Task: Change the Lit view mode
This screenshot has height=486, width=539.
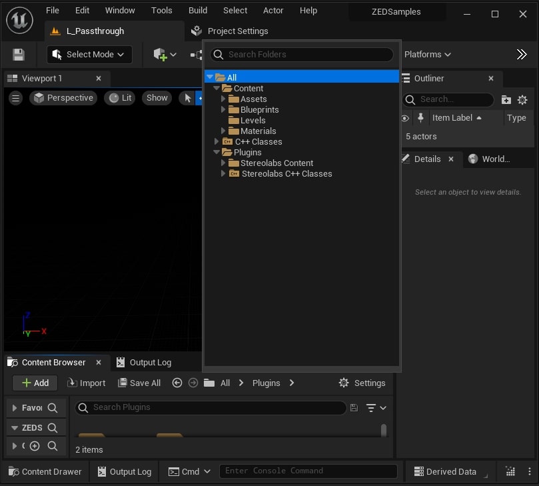Action: pyautogui.click(x=120, y=98)
